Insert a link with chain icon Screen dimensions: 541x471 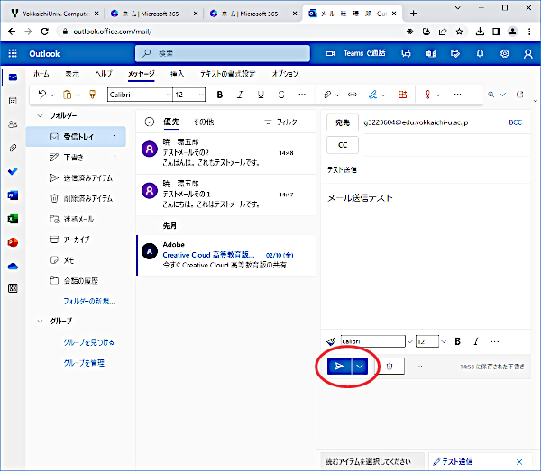coord(353,95)
